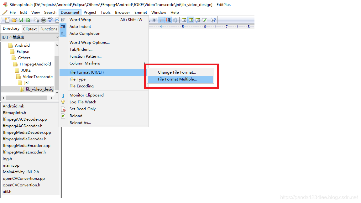Select the FFmpeg4Android folder
This screenshot has width=361, height=203.
35,64
